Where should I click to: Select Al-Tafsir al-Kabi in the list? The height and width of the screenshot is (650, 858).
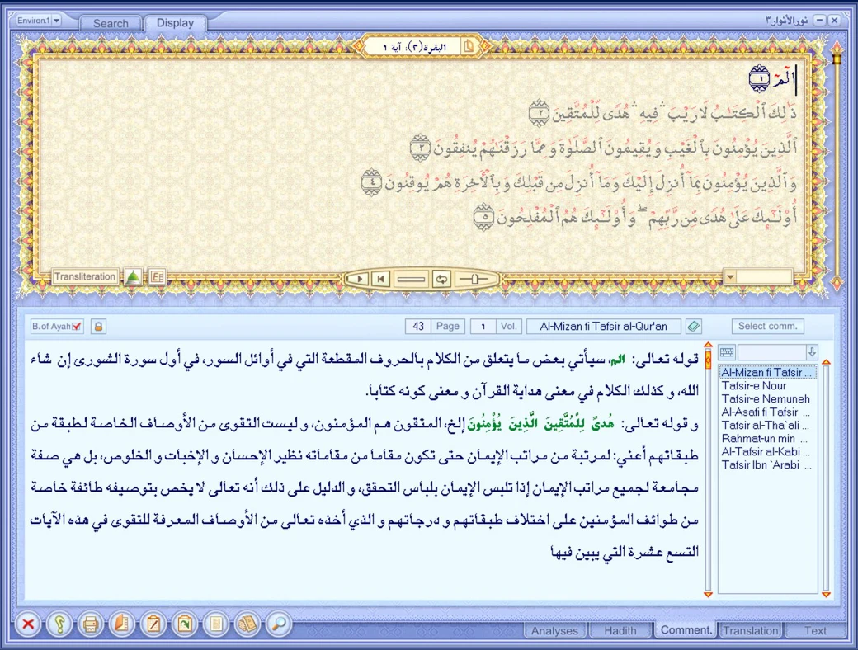768,451
